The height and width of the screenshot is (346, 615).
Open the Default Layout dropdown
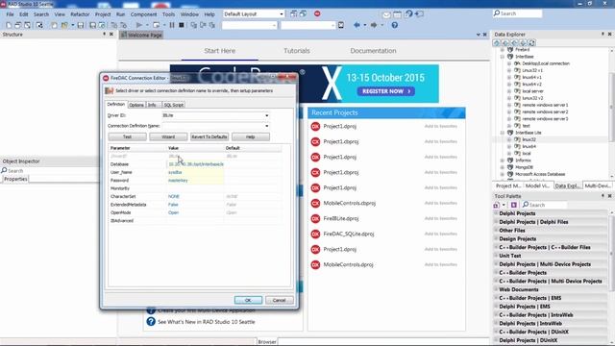[282, 14]
